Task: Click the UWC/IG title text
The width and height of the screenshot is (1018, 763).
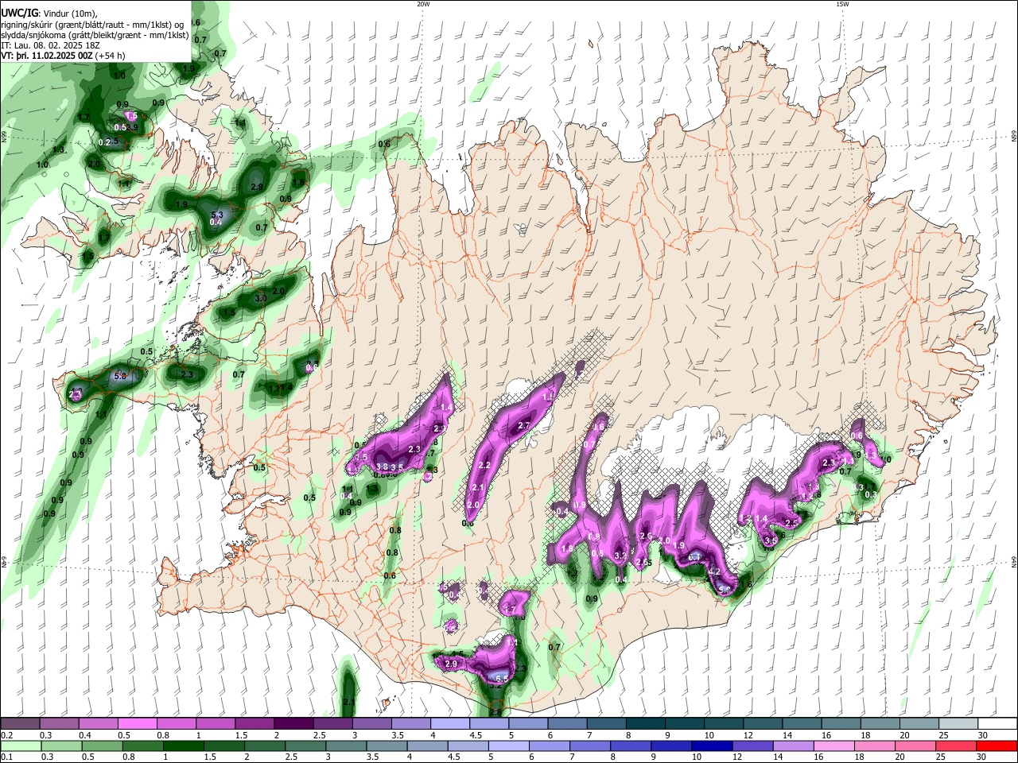Action: tap(18, 13)
